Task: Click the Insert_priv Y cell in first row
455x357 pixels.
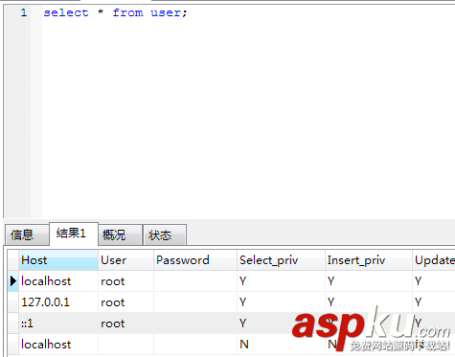Action: click(x=369, y=281)
